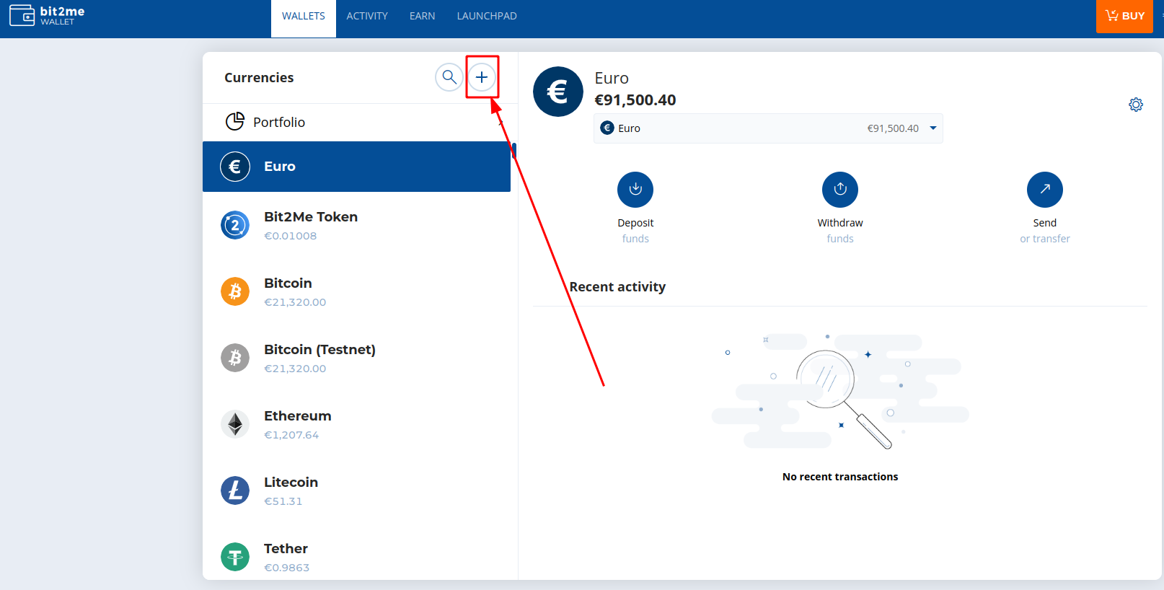Click the Tether €0.9863 balance
The image size is (1164, 590).
287,568
